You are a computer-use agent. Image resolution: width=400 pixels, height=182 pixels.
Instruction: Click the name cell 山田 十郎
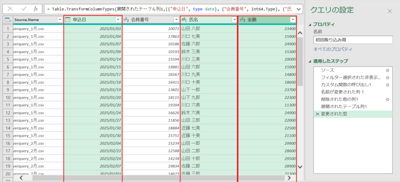click(x=209, y=158)
